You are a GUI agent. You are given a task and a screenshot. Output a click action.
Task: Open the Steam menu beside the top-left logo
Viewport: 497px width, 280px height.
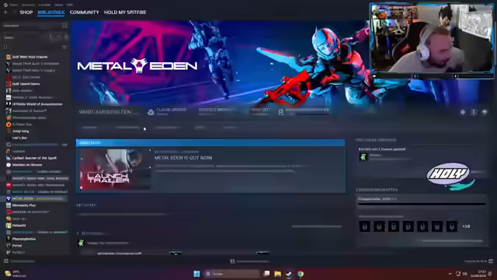(13, 5)
